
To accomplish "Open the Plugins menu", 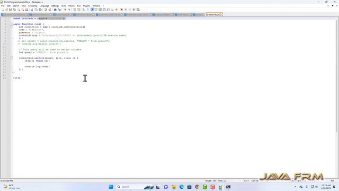I will tap(86, 6).
